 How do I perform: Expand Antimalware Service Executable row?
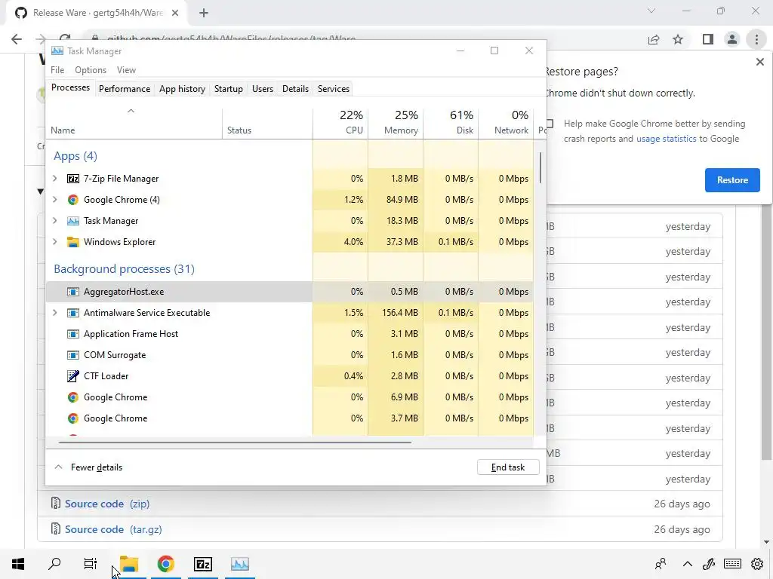pos(54,313)
